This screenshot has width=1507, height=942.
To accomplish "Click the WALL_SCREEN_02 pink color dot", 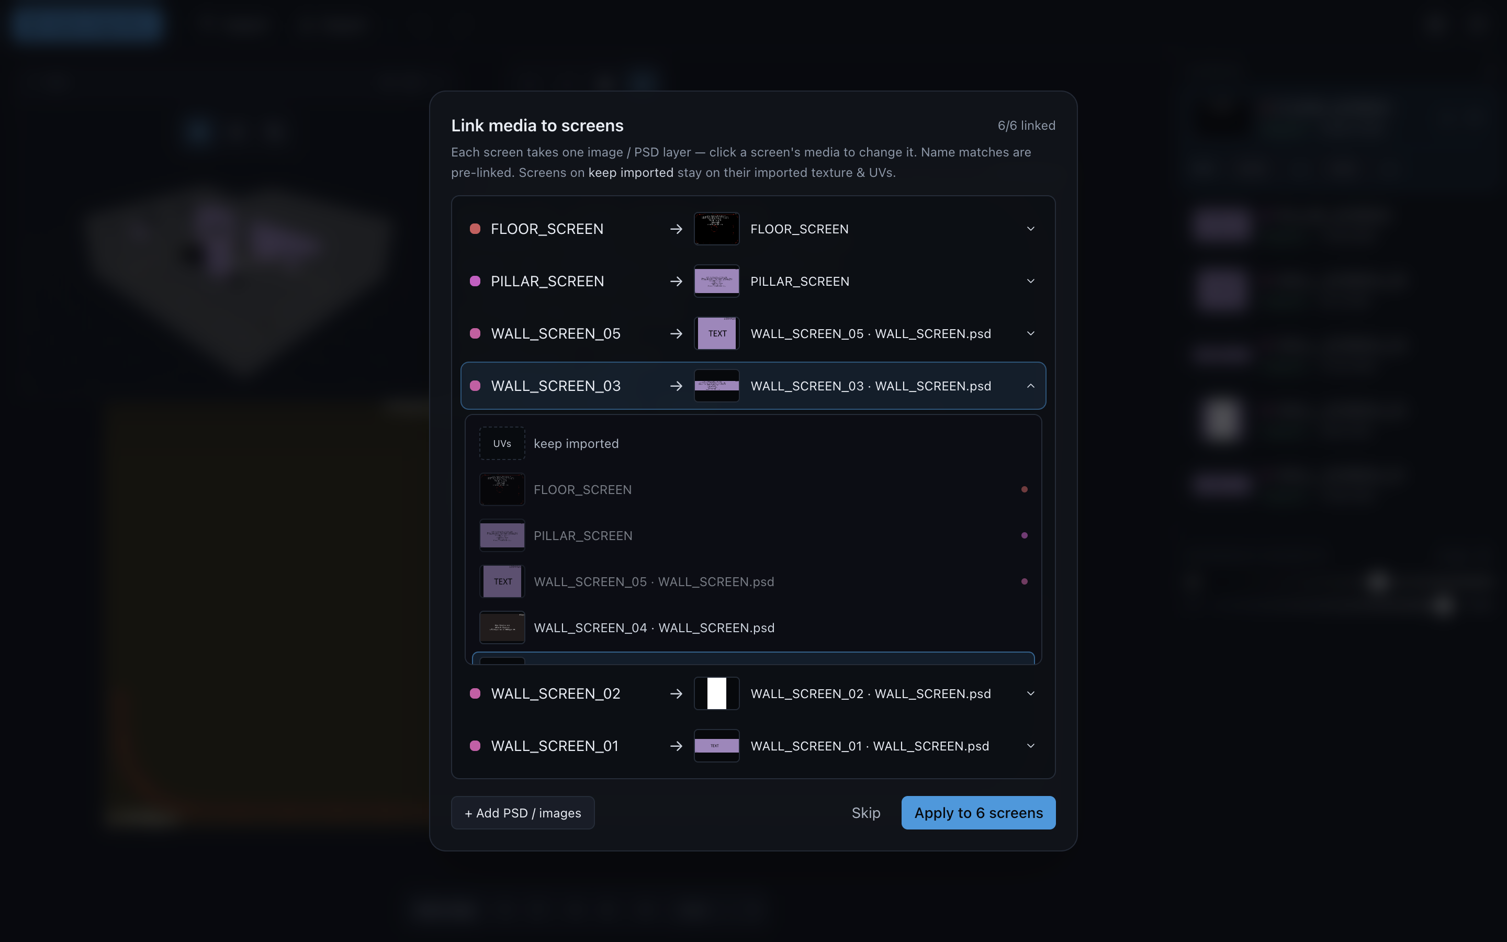I will click(475, 693).
